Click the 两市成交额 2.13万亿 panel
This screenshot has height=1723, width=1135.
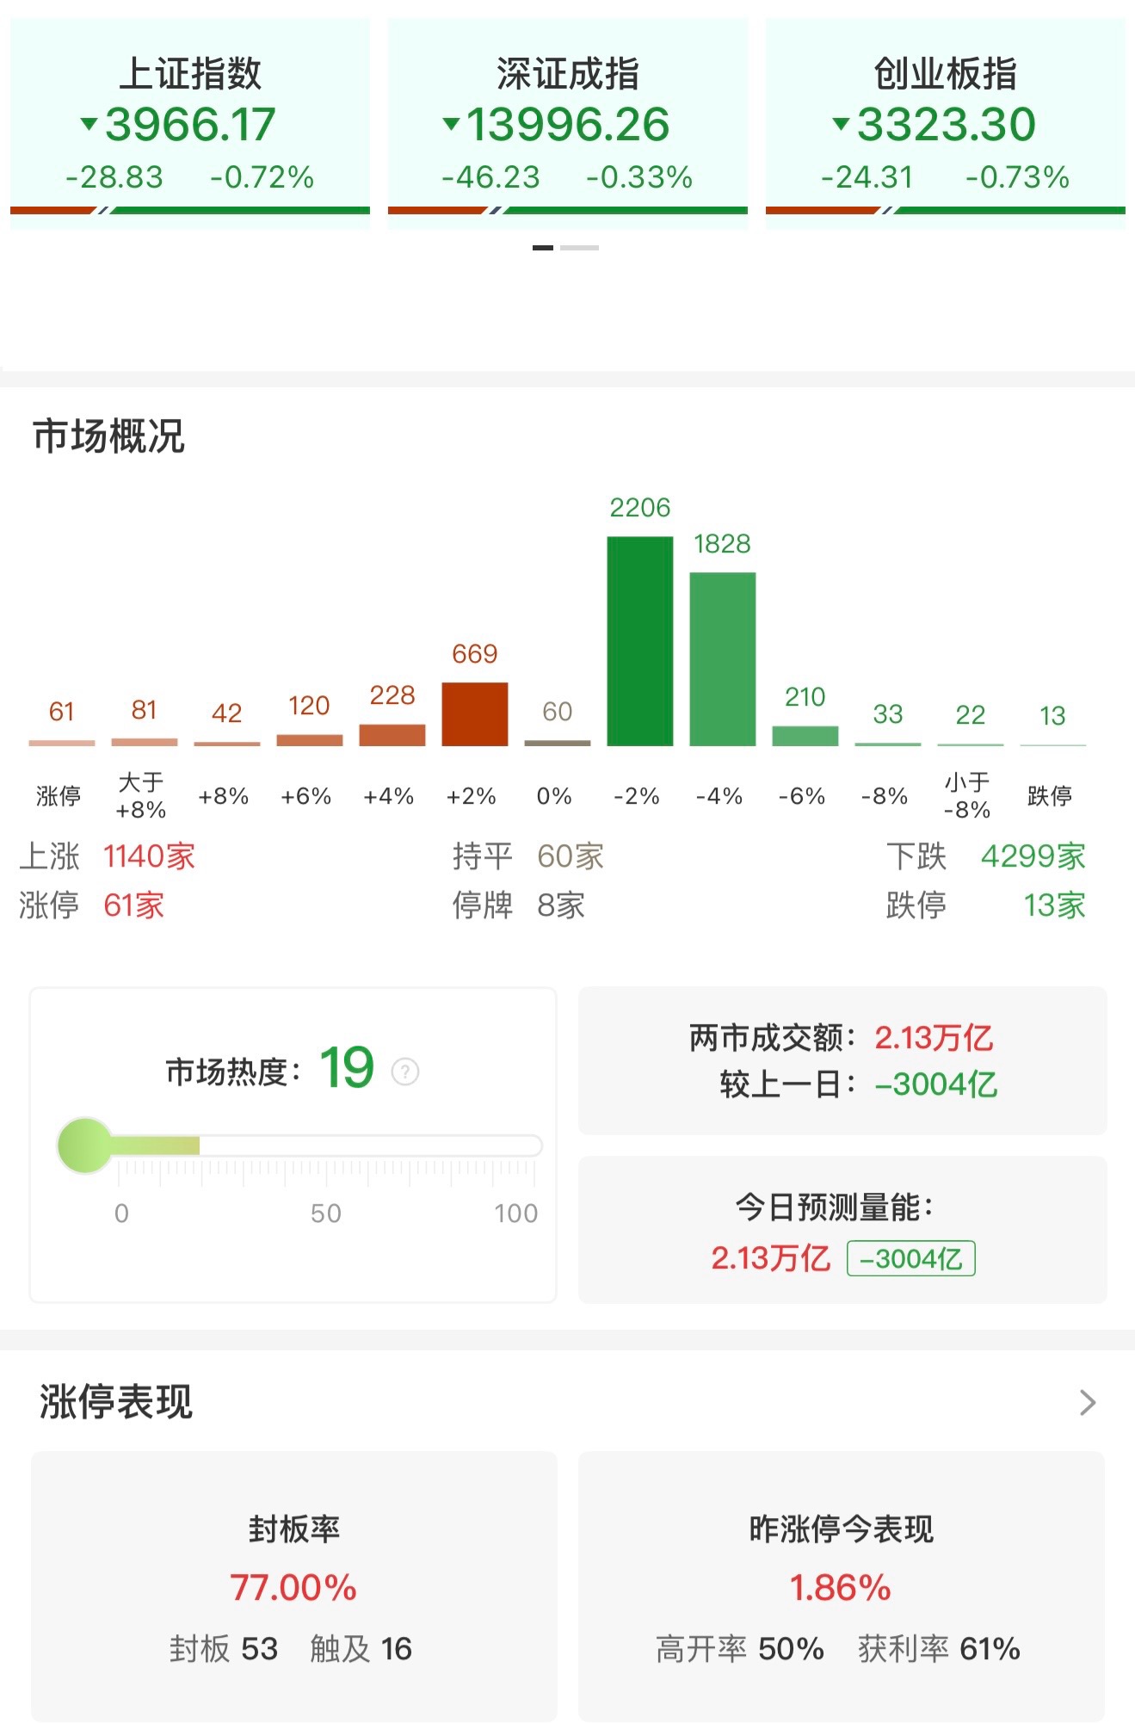coord(842,1060)
